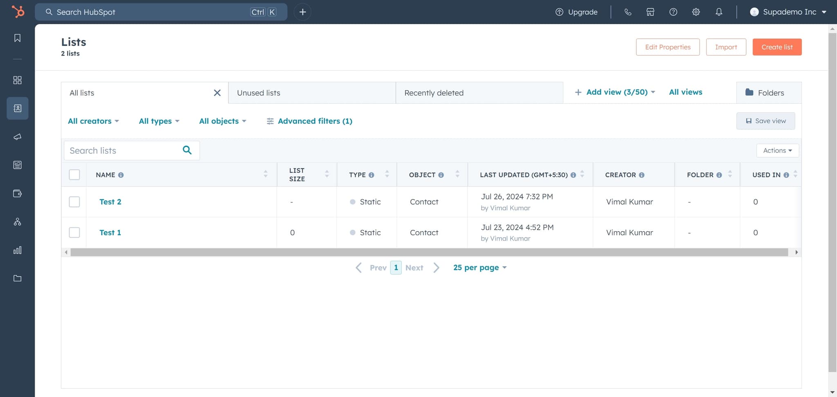Switch to the Unused lists tab

pyautogui.click(x=312, y=93)
